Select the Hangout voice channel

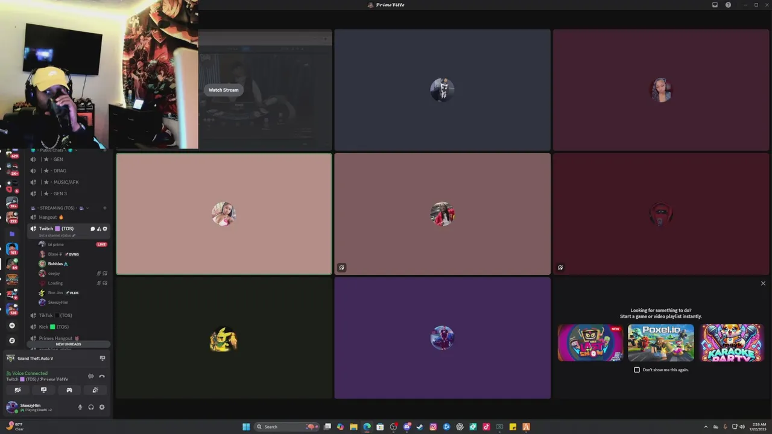(69, 217)
